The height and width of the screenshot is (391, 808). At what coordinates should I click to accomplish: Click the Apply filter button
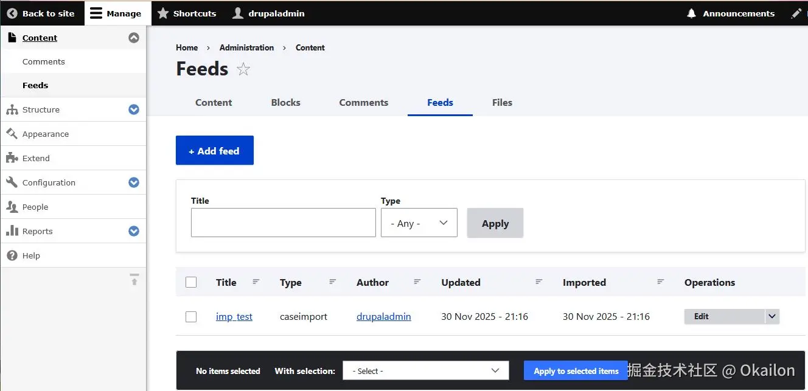tap(495, 223)
